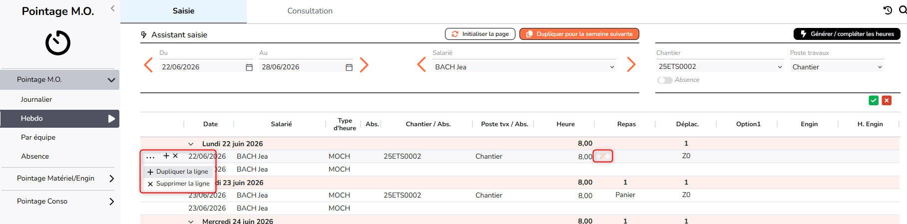
Task: Click the Repas column header
Action: [x=626, y=124]
